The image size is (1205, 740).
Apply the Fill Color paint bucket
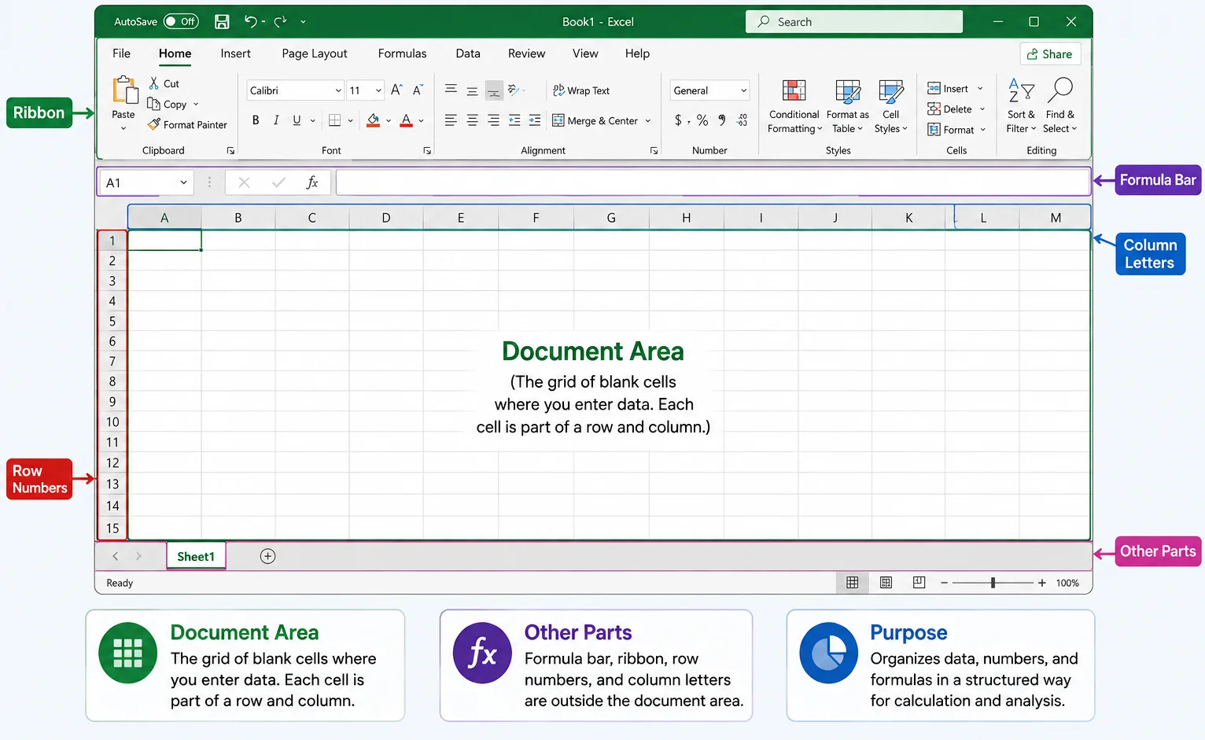pos(374,120)
